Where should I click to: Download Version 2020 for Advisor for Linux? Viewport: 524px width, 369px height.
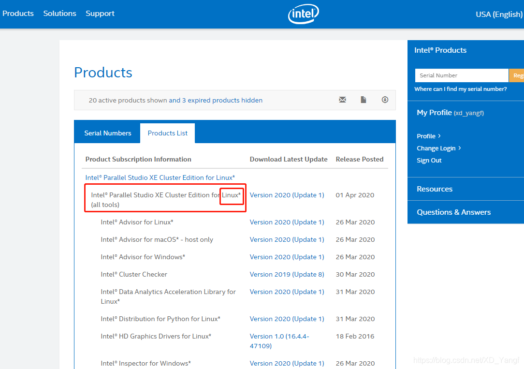287,222
